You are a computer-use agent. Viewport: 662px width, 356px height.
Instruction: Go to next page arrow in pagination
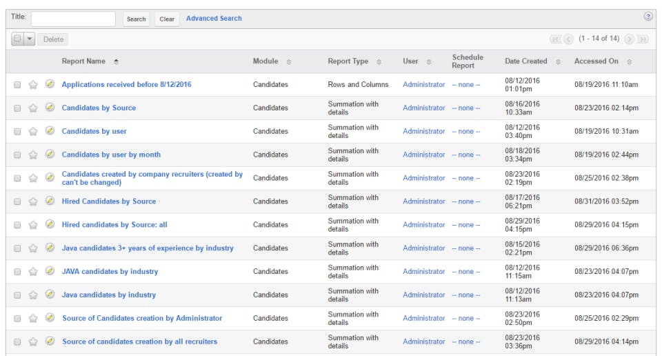point(629,39)
